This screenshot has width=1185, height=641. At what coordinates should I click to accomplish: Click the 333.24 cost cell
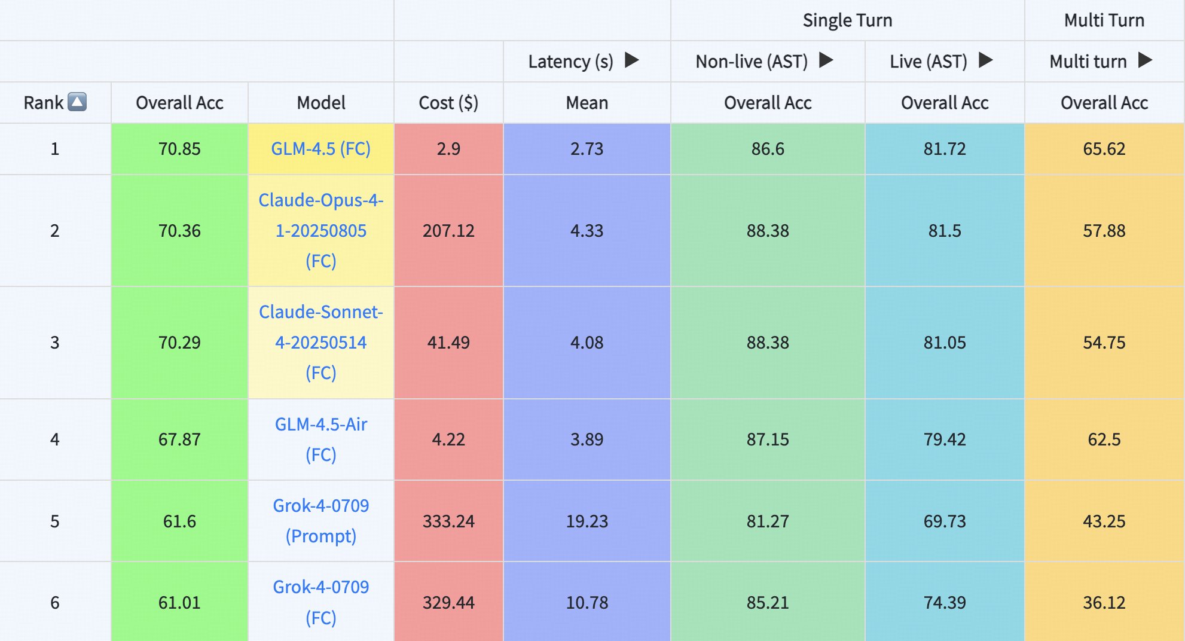point(448,521)
